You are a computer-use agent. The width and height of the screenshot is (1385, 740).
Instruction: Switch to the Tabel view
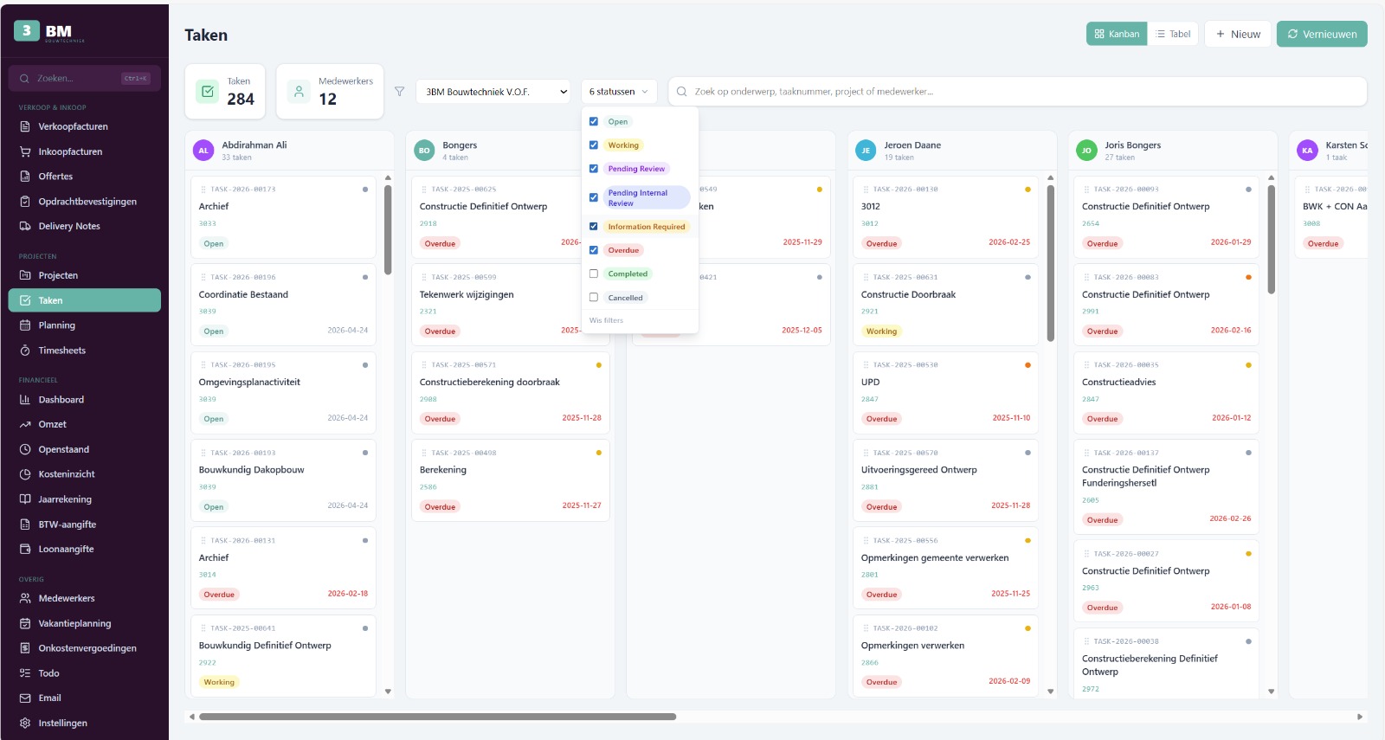pyautogui.click(x=1173, y=35)
